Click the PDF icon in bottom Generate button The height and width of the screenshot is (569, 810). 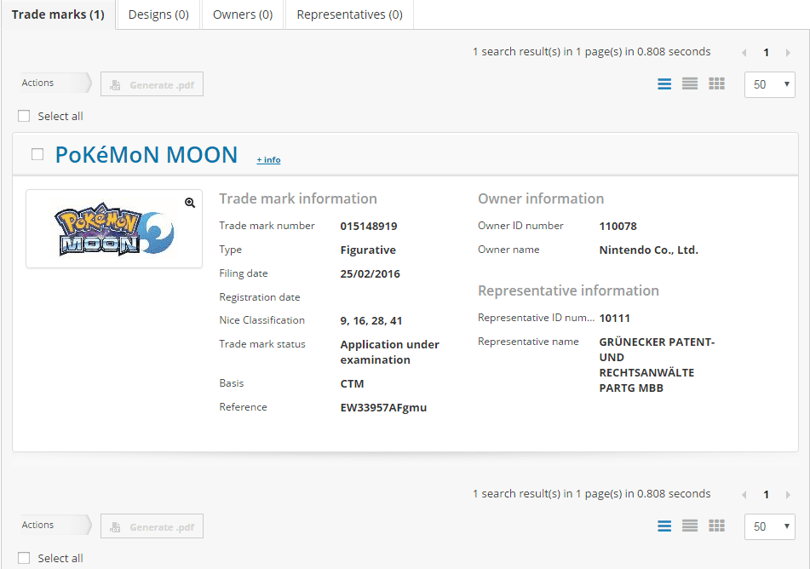[115, 527]
